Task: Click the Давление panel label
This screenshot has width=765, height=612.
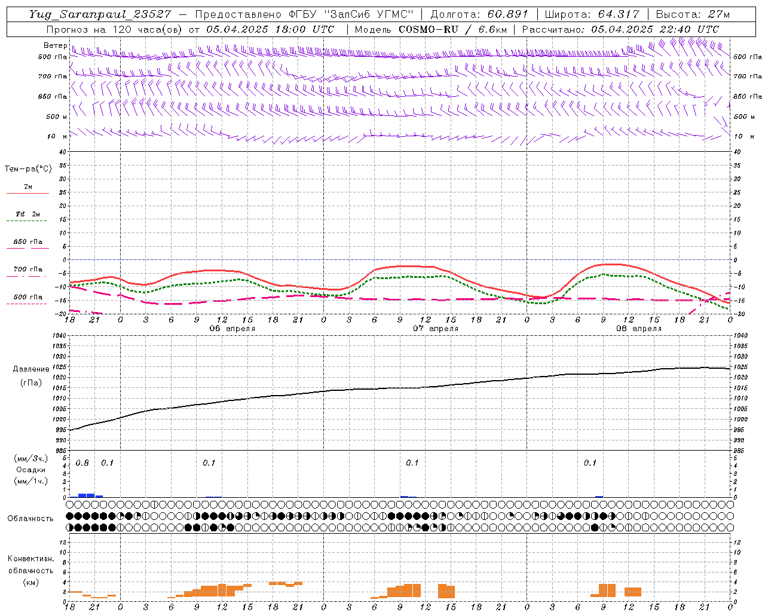Action: tap(31, 369)
